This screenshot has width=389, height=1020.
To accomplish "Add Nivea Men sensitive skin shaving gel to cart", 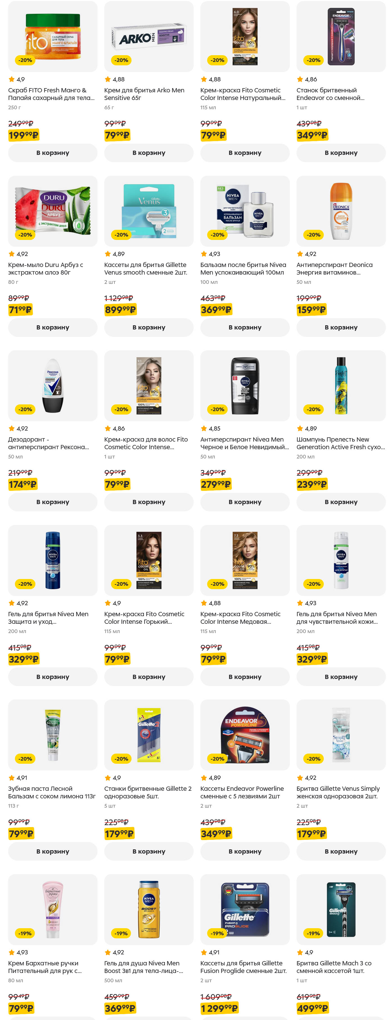I will [341, 677].
